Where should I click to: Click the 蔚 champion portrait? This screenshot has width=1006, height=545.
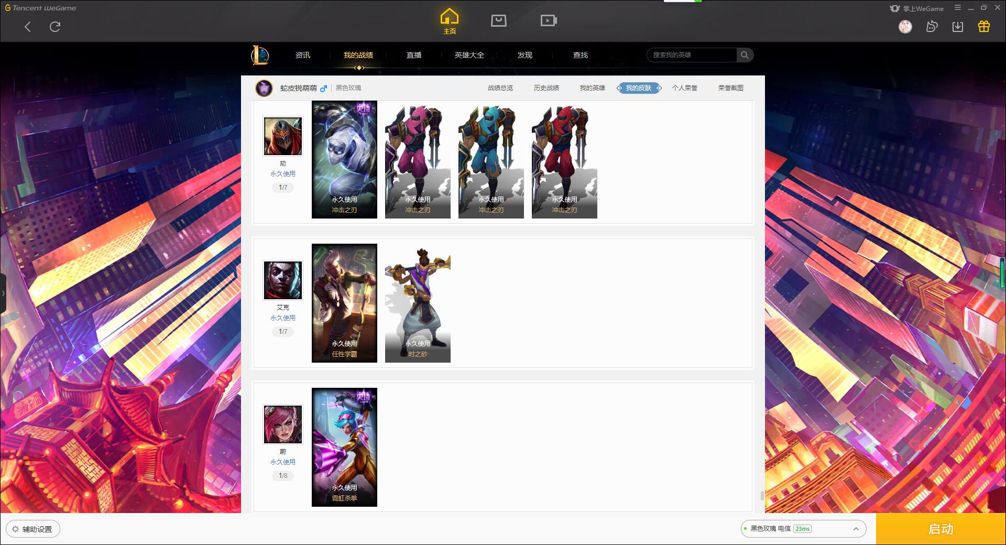[283, 424]
